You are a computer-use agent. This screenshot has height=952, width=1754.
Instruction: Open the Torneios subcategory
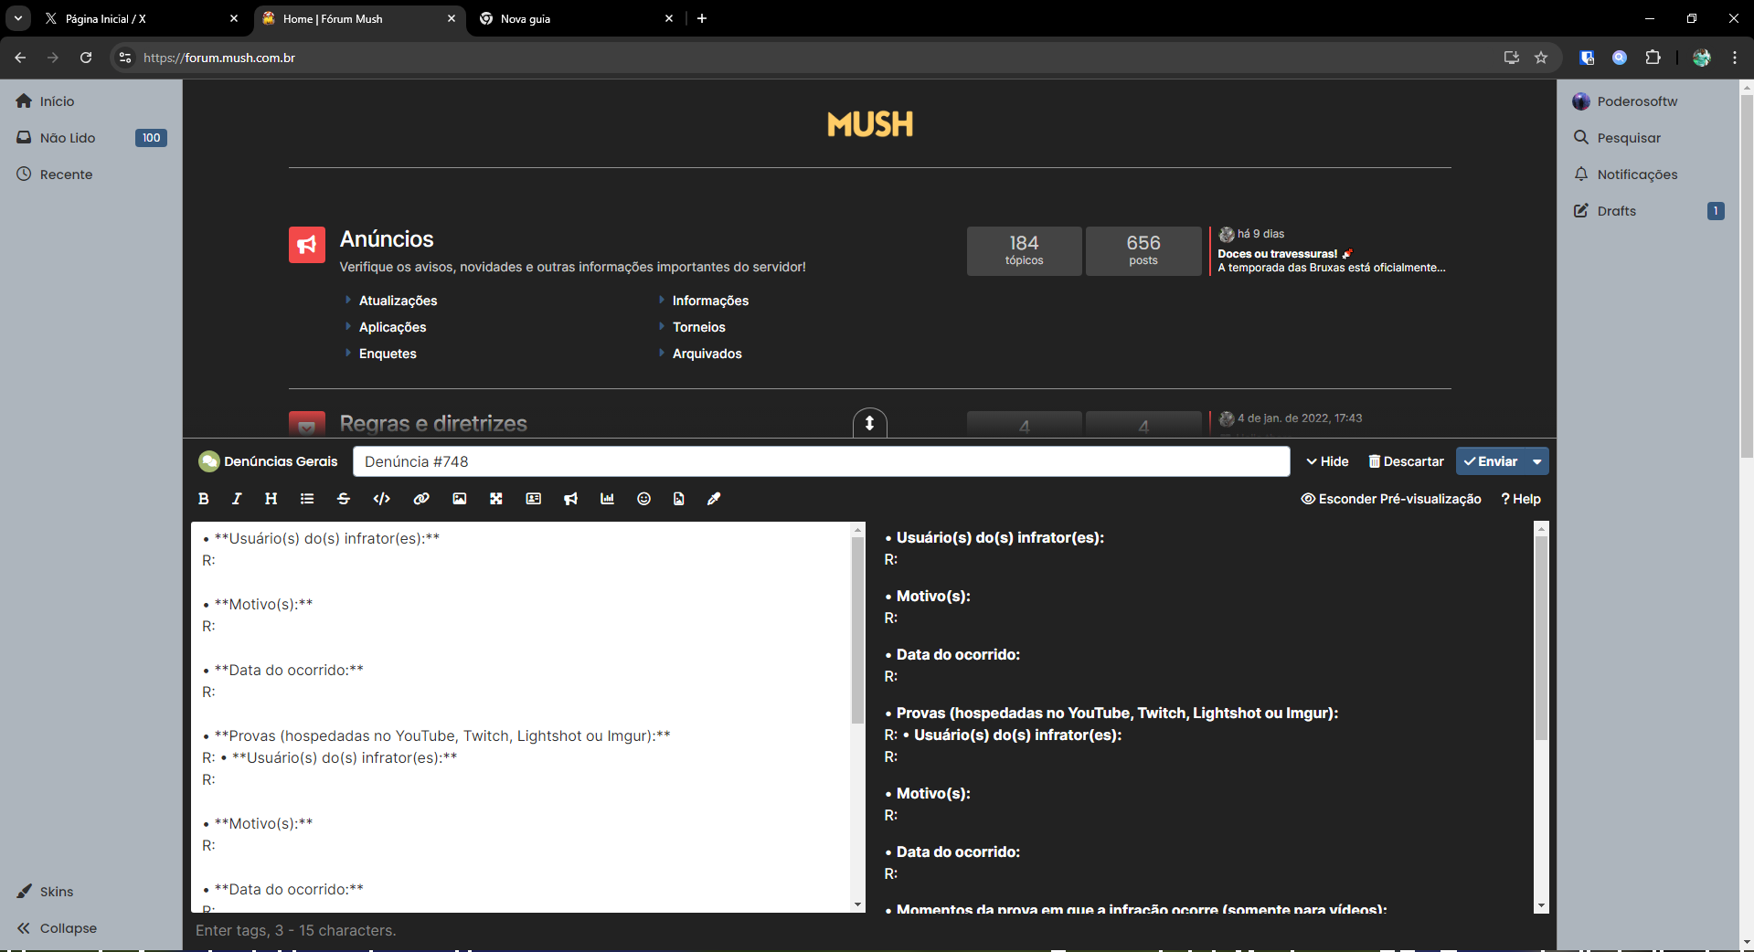click(x=698, y=327)
